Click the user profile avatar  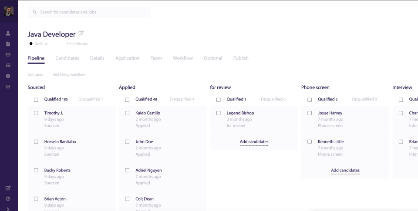[x=9, y=11]
